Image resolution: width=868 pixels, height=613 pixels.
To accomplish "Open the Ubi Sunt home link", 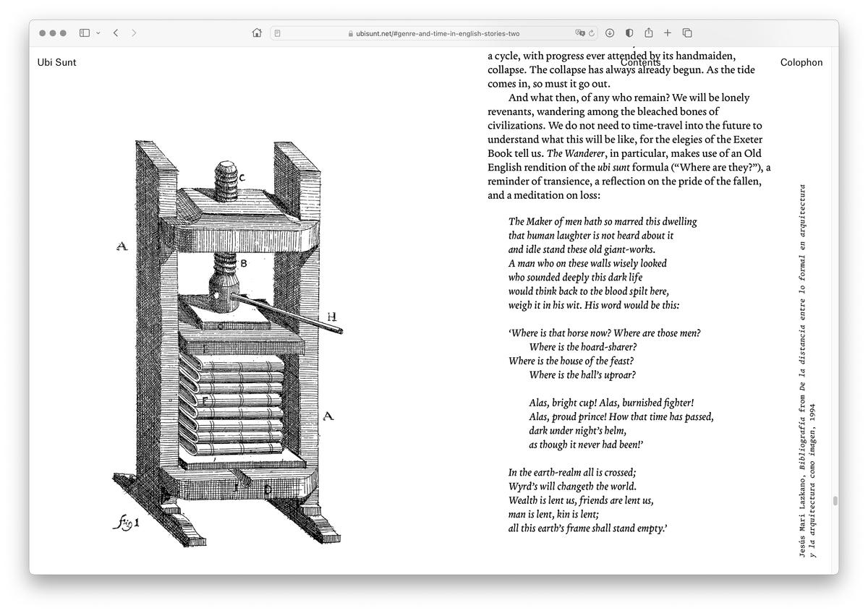I will [56, 62].
